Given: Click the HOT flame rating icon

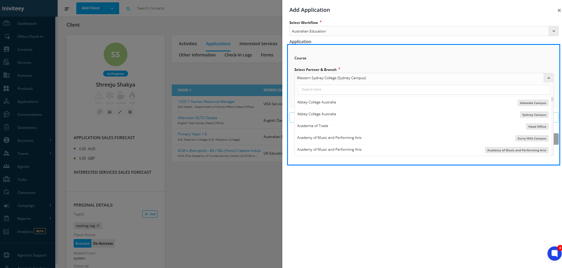Looking at the screenshot, I should point(132,96).
